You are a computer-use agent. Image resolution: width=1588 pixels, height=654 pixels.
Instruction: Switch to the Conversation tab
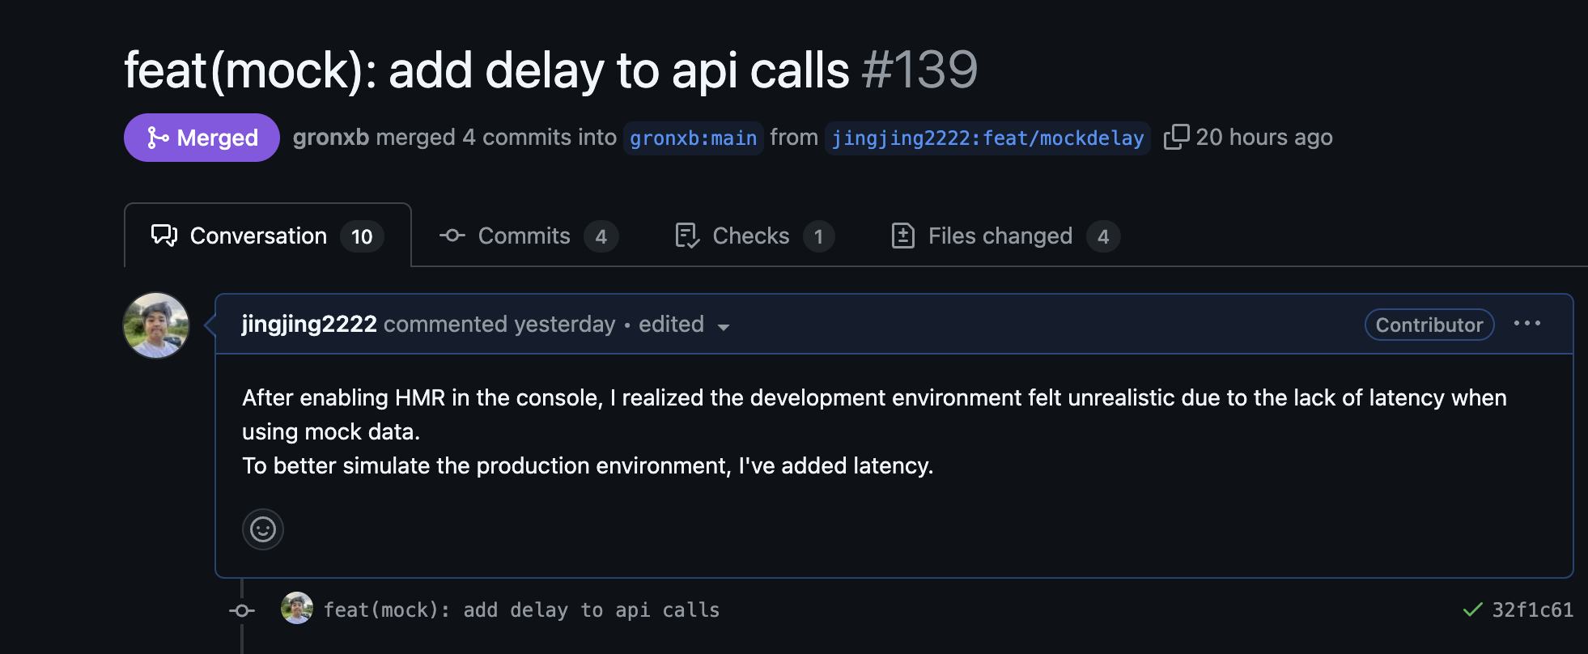point(268,236)
